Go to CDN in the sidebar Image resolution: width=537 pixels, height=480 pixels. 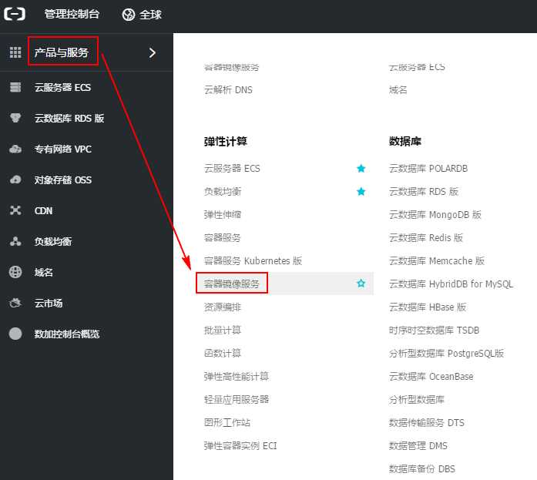click(43, 210)
